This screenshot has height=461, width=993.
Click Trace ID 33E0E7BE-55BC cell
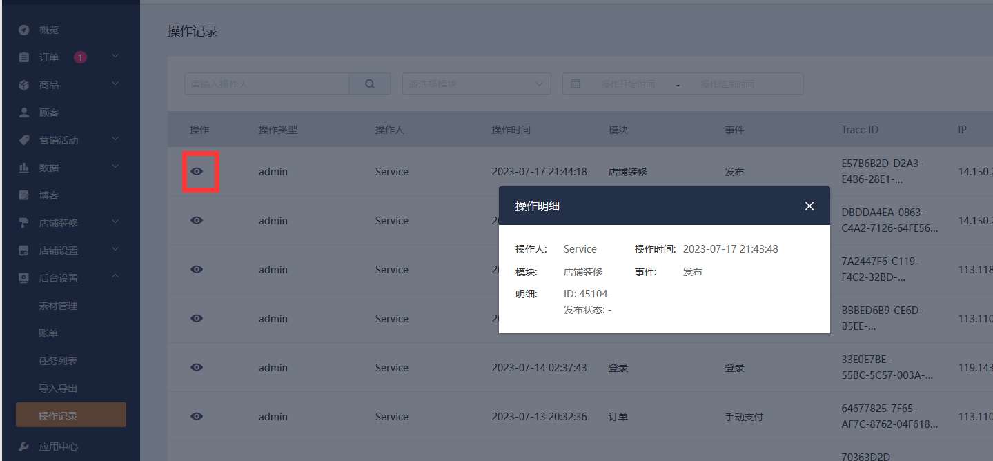(x=887, y=367)
